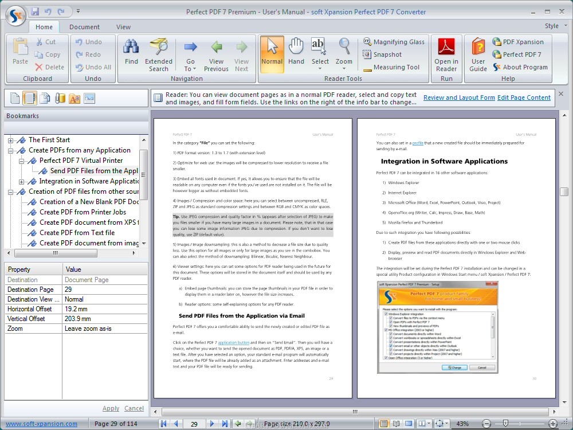573x430 pixels.
Task: Adjust the zoom slider handle
Action: pyautogui.click(x=505, y=424)
